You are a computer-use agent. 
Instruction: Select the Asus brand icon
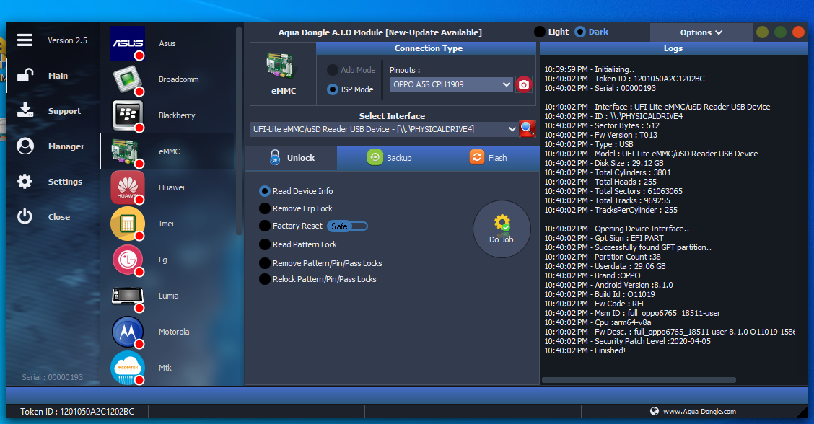(x=127, y=43)
